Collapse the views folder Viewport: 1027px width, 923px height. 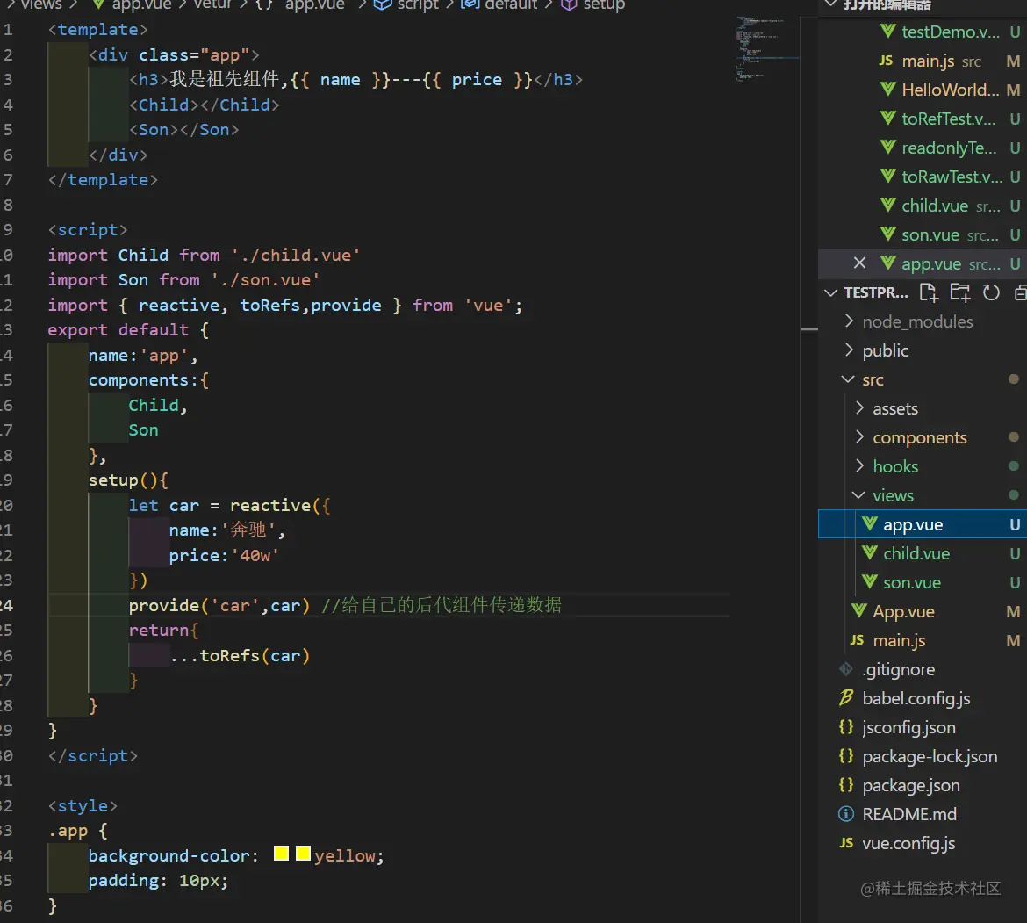(858, 495)
